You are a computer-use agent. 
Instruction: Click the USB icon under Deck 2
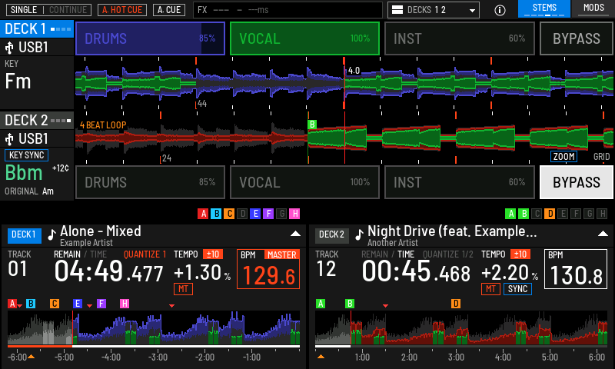(9, 139)
